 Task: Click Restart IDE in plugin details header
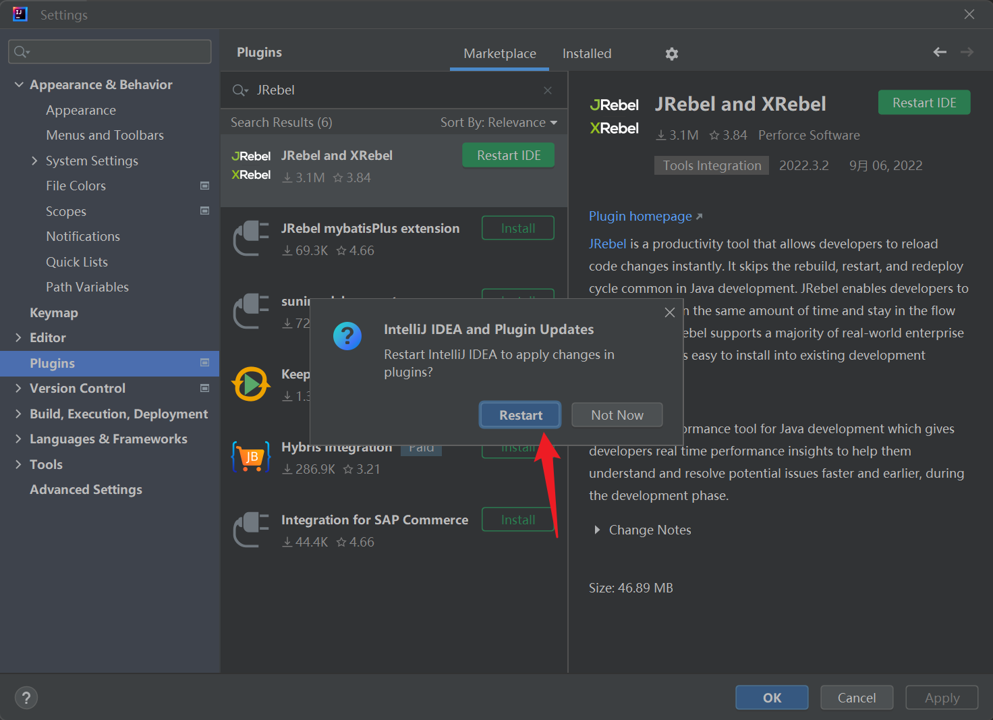click(924, 103)
